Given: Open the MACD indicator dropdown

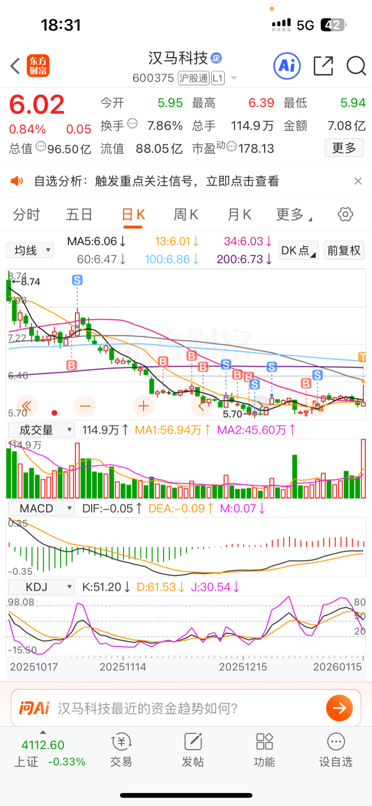Looking at the screenshot, I should [x=41, y=508].
